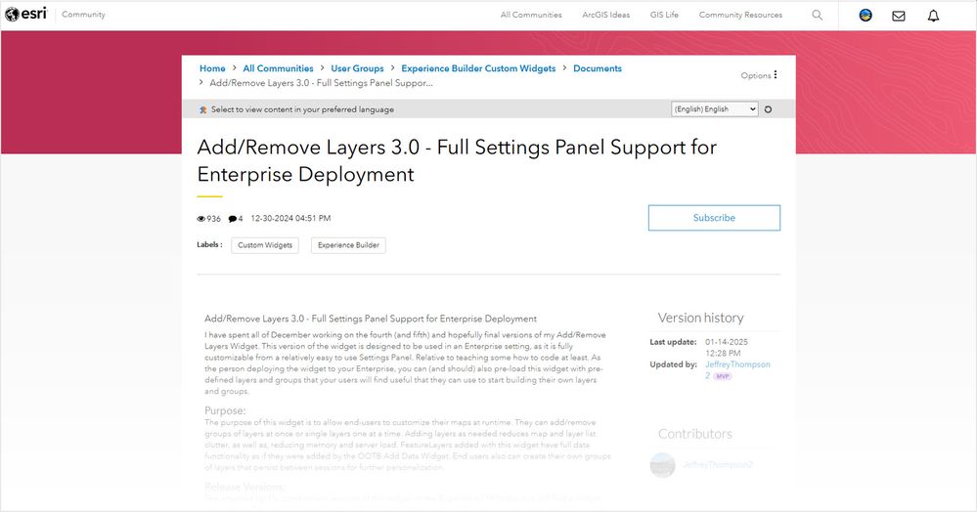Screen dimensions: 977x512
Task: Click the '12-30-2024 04:51 PM' post date
Action: coord(290,219)
